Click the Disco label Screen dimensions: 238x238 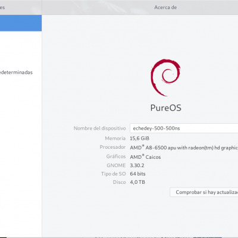tap(120, 182)
